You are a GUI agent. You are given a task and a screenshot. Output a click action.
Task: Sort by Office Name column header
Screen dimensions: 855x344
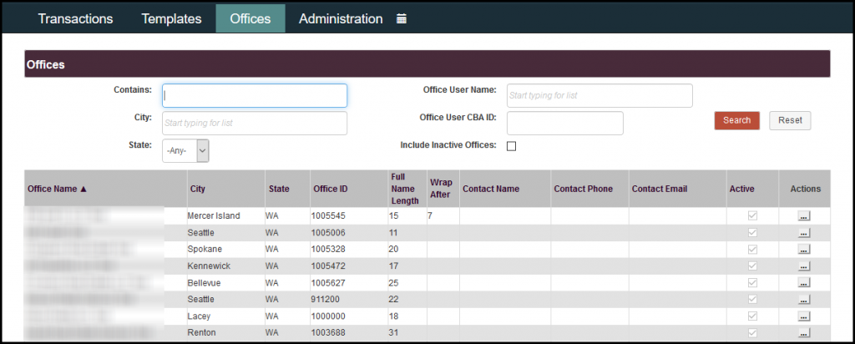58,189
